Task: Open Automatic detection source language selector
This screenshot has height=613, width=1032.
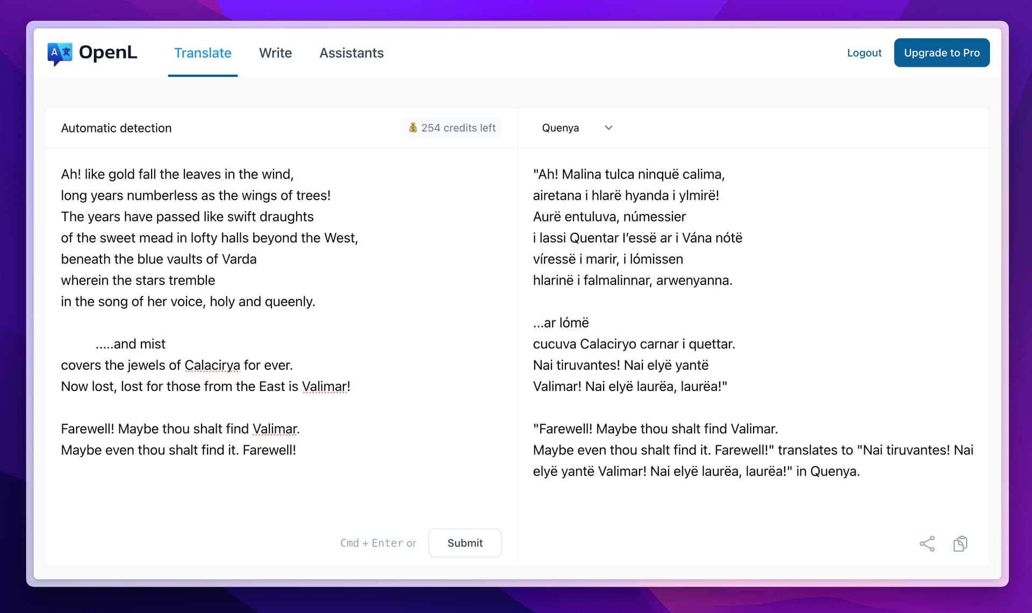Action: click(116, 128)
